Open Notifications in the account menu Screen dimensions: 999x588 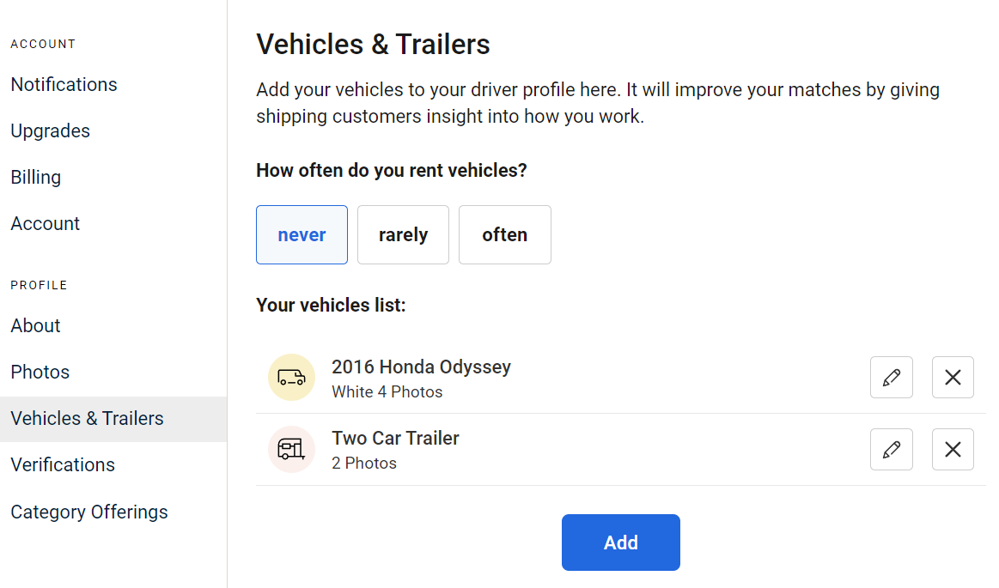(64, 85)
